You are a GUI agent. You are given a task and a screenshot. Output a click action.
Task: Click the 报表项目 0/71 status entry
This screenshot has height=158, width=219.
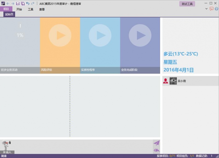coord(166,156)
